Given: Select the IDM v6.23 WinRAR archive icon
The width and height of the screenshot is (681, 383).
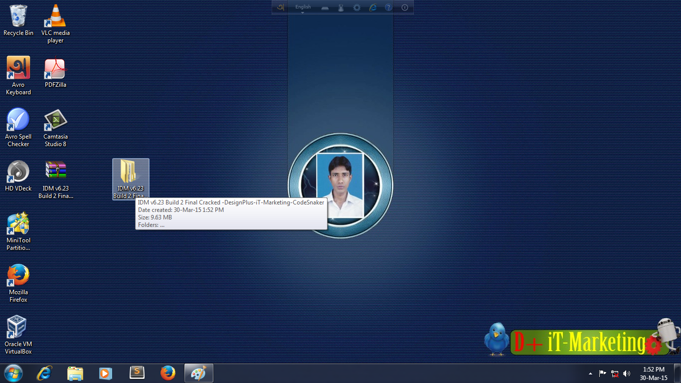Looking at the screenshot, I should [55, 180].
